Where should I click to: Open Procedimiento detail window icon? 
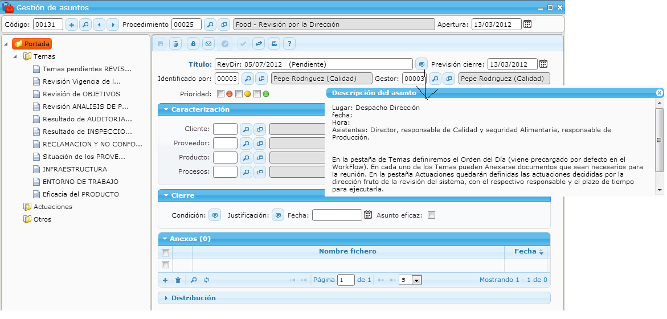(x=224, y=24)
